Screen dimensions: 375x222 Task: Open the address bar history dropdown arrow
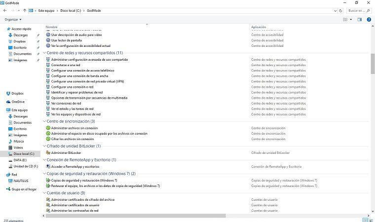(x=336, y=11)
